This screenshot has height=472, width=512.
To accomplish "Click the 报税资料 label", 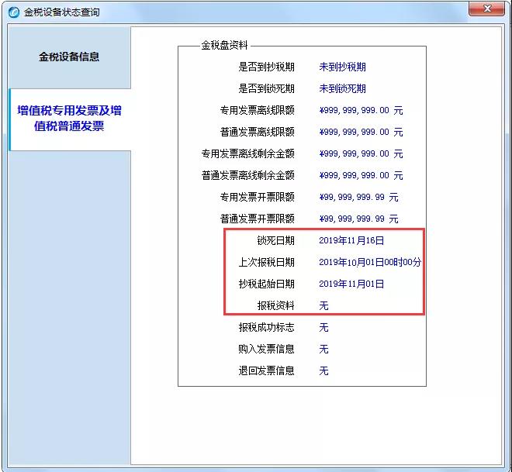I will point(275,306).
